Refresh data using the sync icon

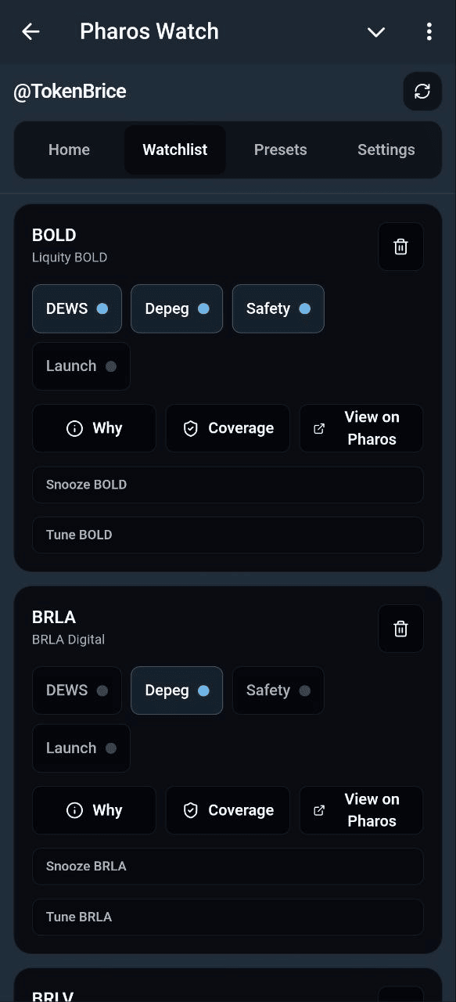pos(422,92)
